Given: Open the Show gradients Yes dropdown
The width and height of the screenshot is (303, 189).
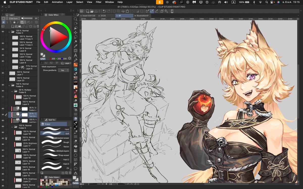Looking at the screenshot, I should pos(63,70).
